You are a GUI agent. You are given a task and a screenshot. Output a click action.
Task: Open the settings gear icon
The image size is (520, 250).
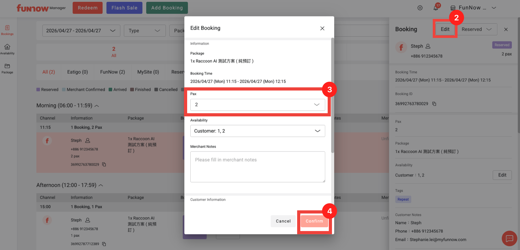point(420,8)
